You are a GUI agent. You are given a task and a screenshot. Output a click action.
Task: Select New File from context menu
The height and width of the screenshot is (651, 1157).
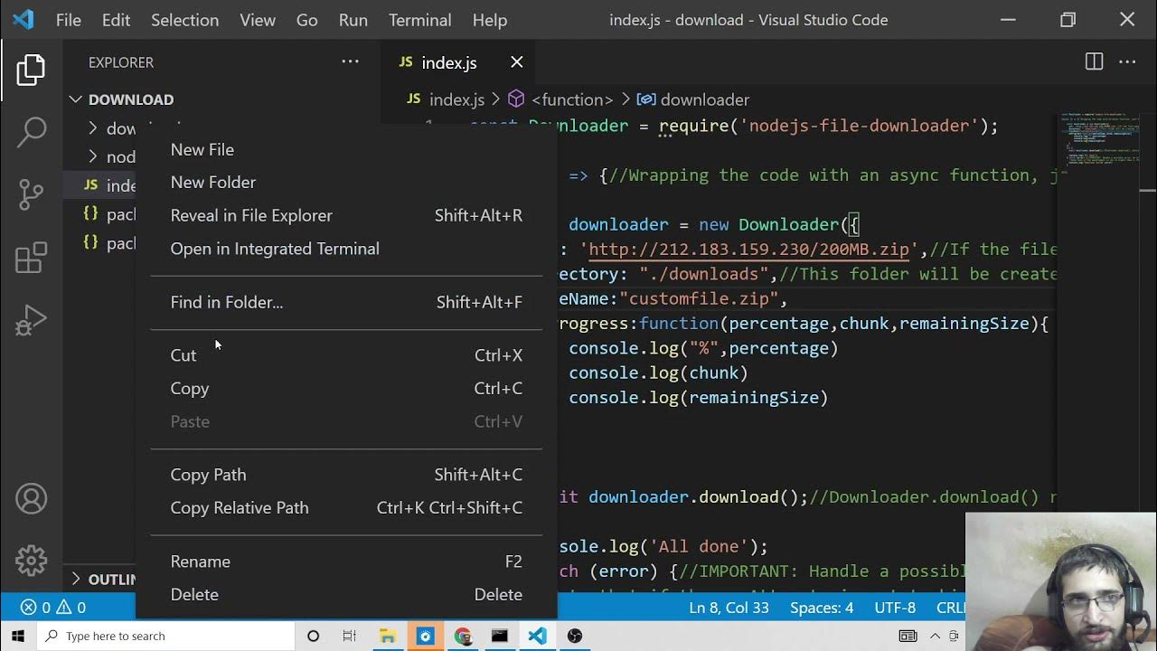pos(202,150)
